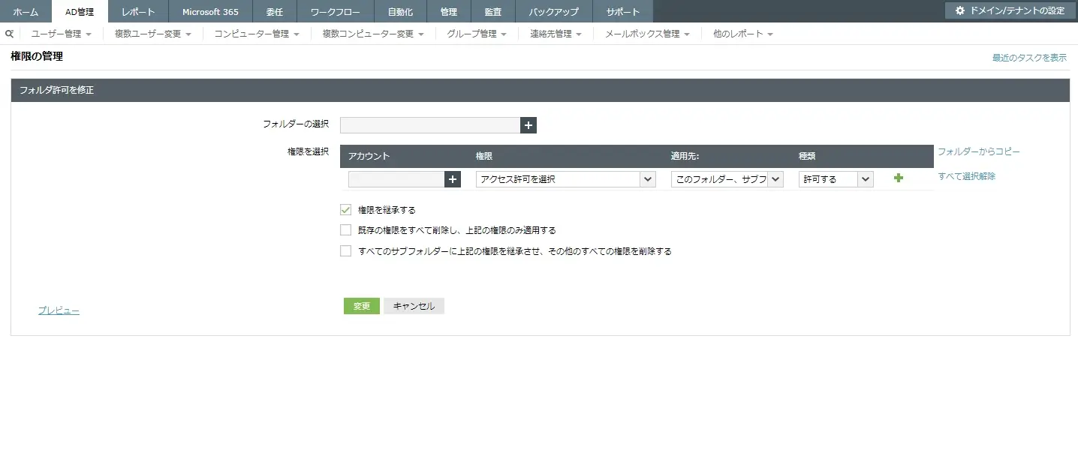The image size is (1078, 456).
Task: Open the ワークフロー tab
Action: pos(336,11)
